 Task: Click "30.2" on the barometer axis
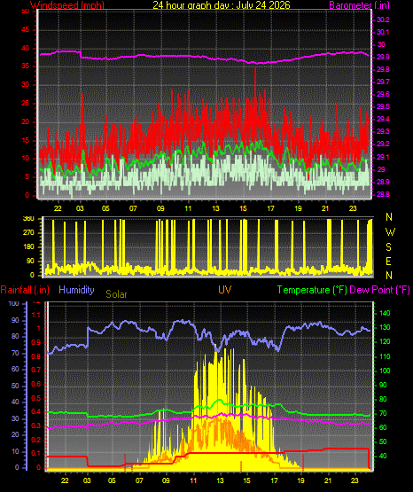coord(383,20)
